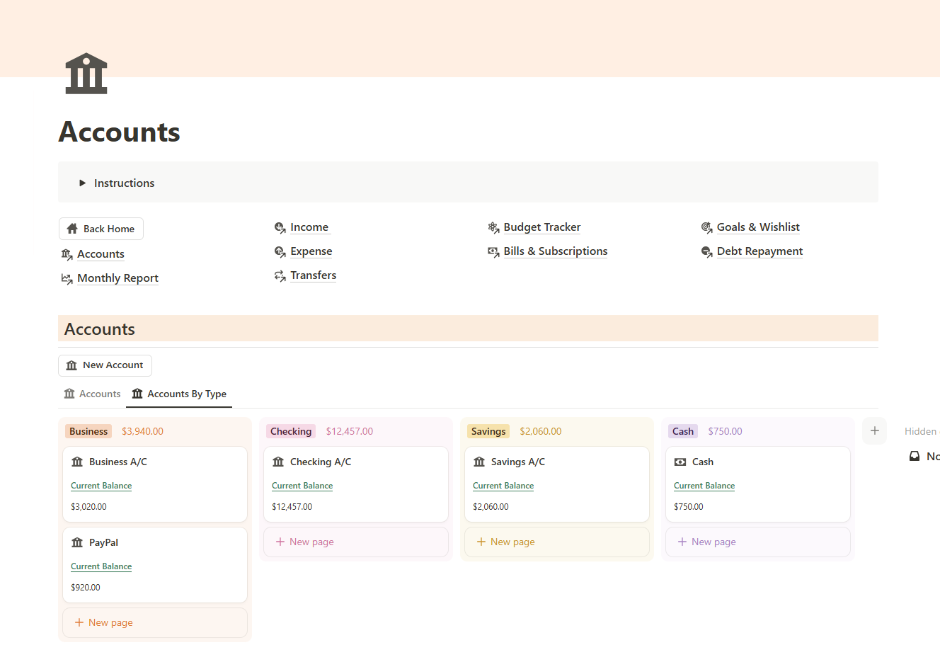The image size is (940, 645).
Task: Click the coin icon beside Debt Repayment
Action: coord(707,251)
